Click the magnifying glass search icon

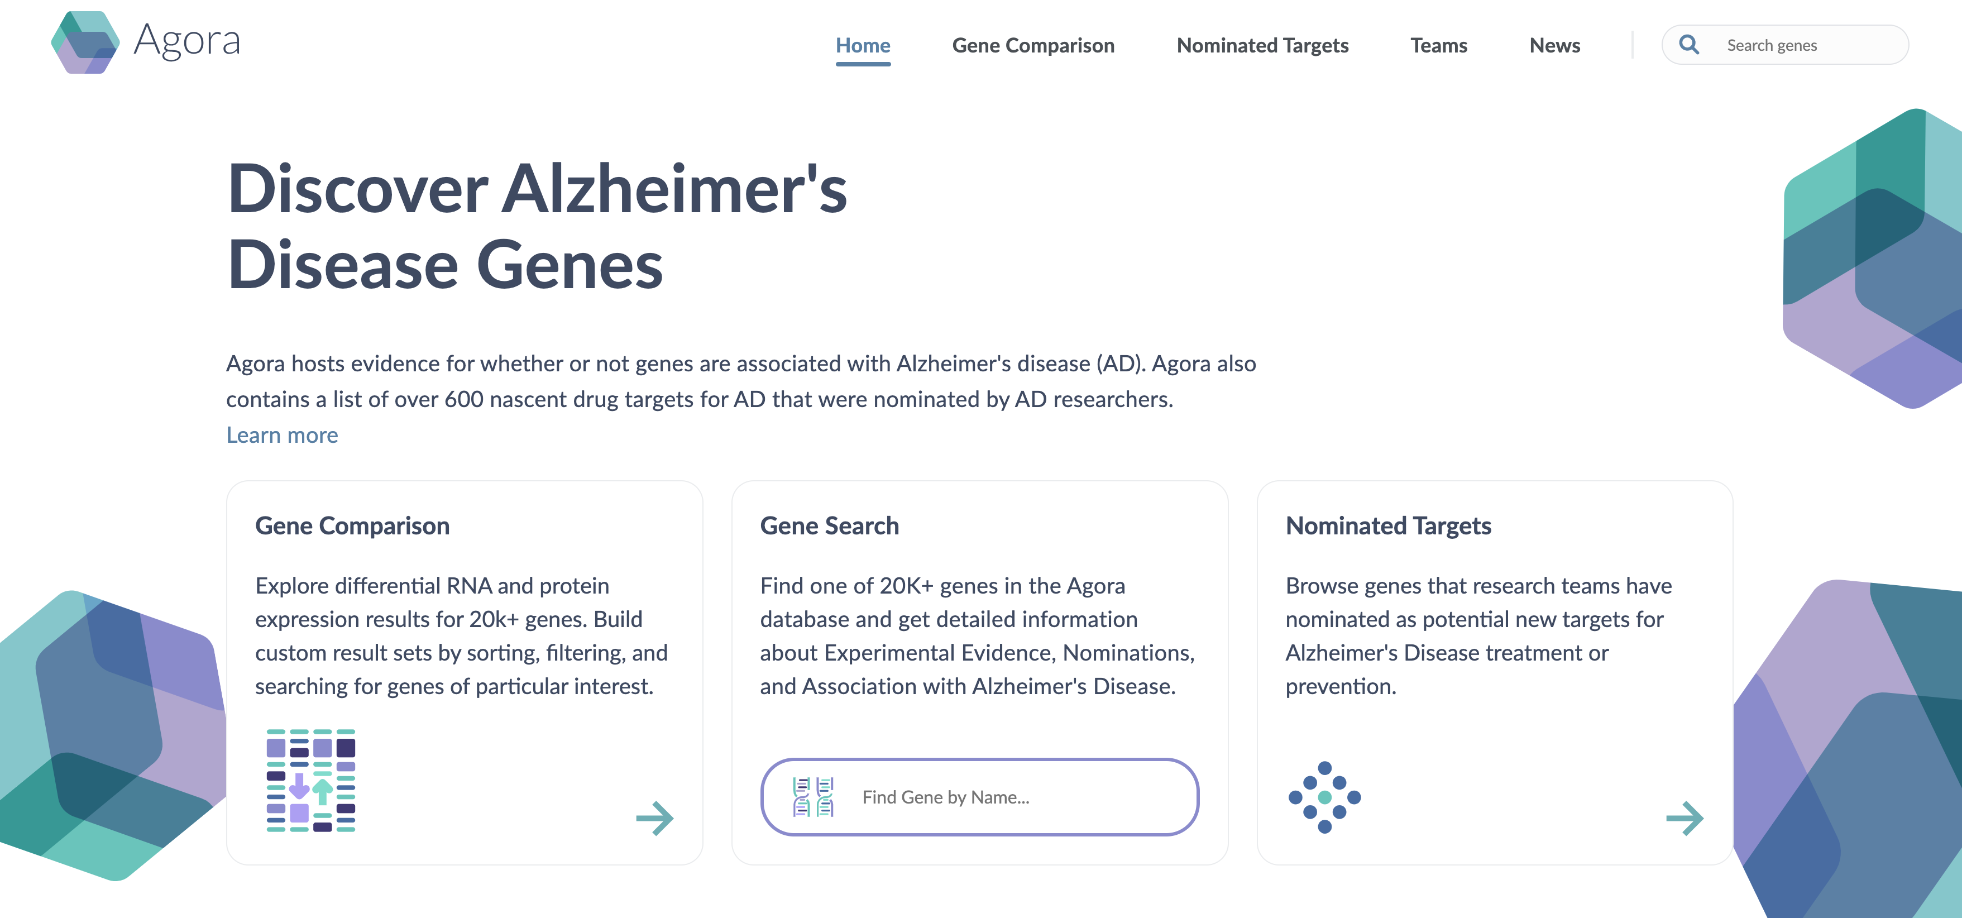[x=1688, y=45]
